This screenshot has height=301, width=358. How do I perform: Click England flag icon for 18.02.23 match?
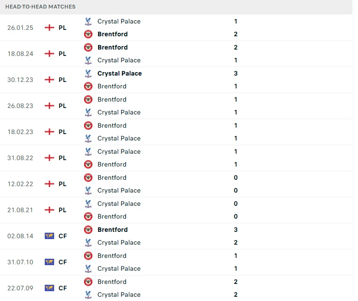(x=49, y=132)
